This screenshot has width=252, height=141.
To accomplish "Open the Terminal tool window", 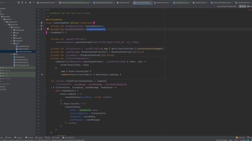I will point(29,137).
